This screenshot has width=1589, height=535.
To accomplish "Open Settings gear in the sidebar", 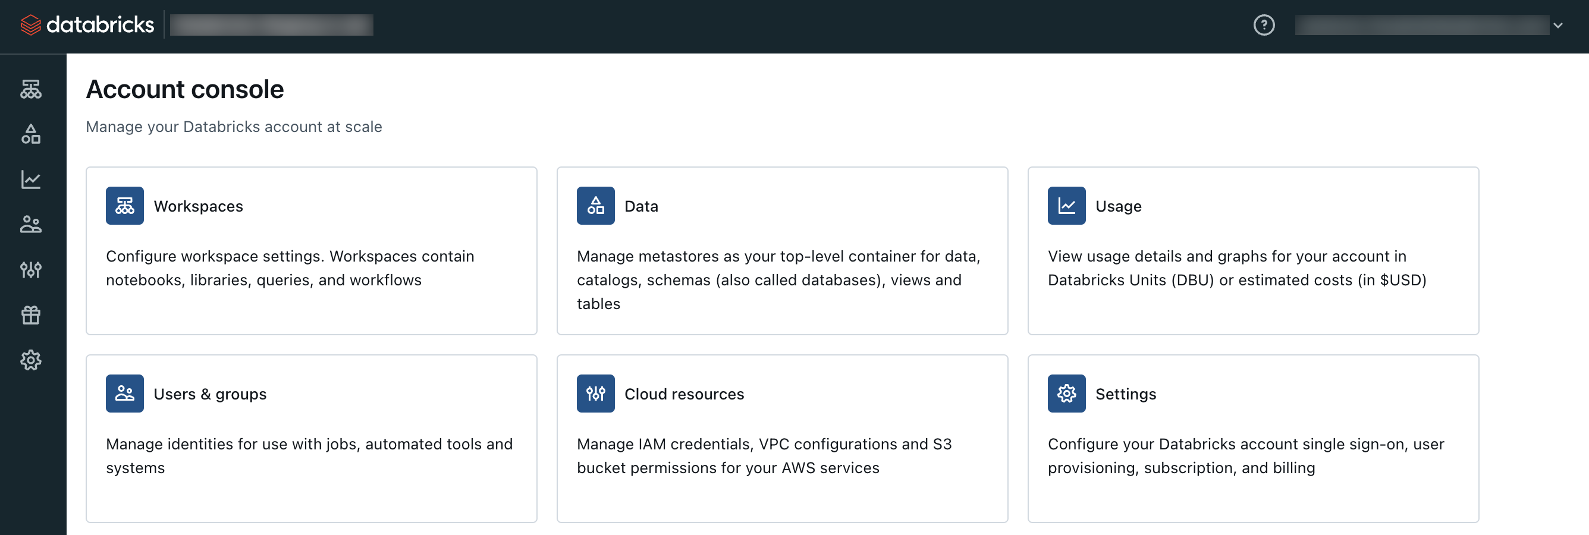I will (x=31, y=360).
